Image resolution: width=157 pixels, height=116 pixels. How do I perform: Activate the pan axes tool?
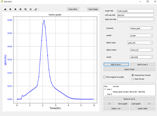click(x=20, y=9)
